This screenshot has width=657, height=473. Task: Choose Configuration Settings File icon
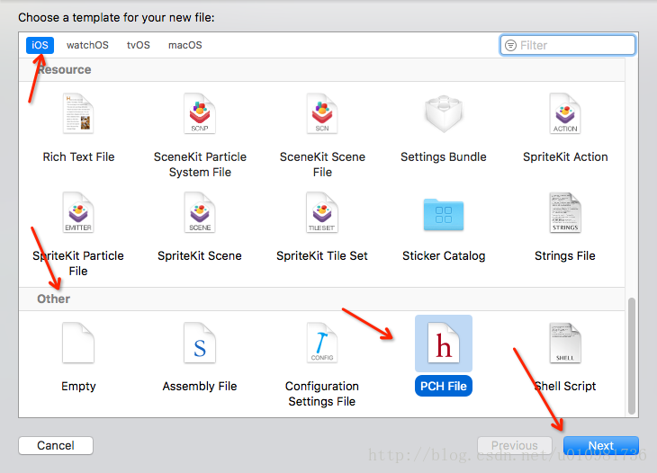tap(322, 343)
